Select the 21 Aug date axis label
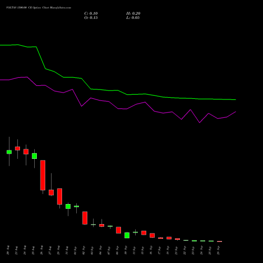The image size is (263, 263). [x=16, y=250]
